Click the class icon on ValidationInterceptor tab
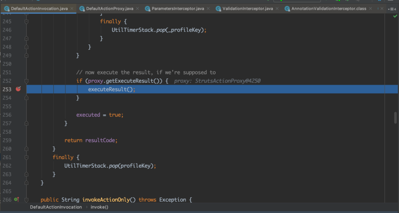 coord(218,8)
